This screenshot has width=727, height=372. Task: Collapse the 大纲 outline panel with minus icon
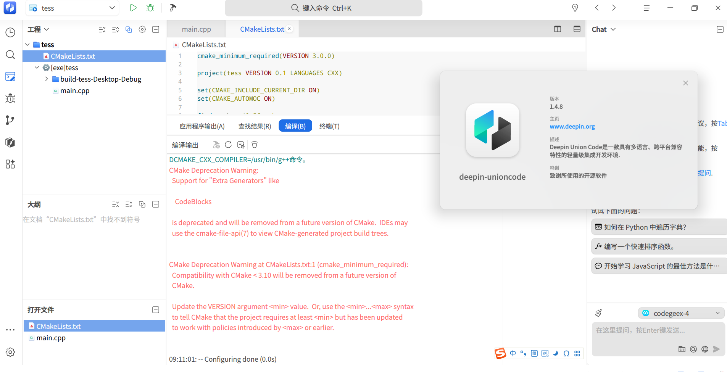(x=156, y=205)
